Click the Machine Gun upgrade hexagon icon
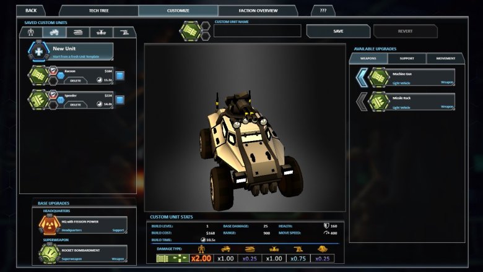 click(x=379, y=77)
